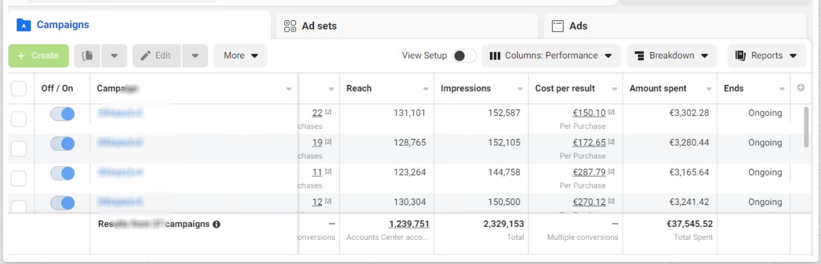The image size is (821, 264).
Task: Click the €172.65 cost per result value
Action: click(589, 143)
